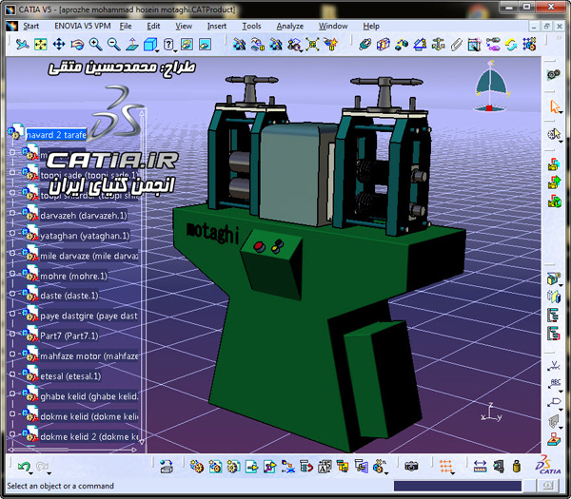
Task: Open the File menu
Action: [126, 26]
